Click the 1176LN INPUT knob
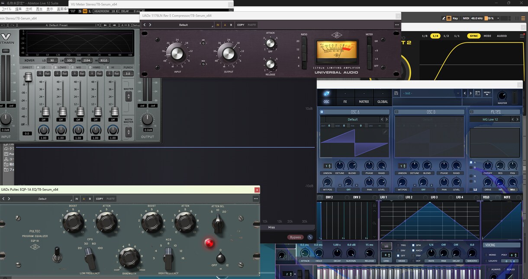Viewport: 528px width, 279px height. [177, 54]
